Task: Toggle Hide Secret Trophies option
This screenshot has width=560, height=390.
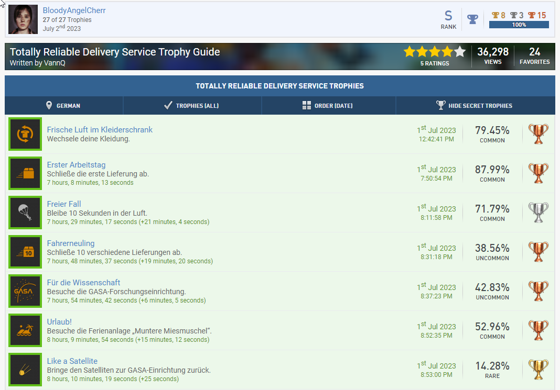Action: pyautogui.click(x=474, y=106)
